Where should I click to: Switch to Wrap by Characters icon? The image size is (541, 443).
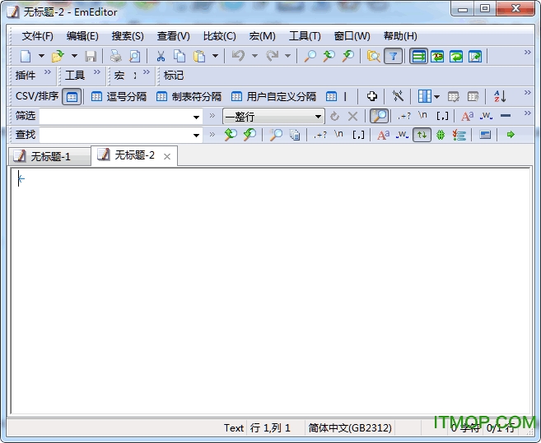[437, 56]
